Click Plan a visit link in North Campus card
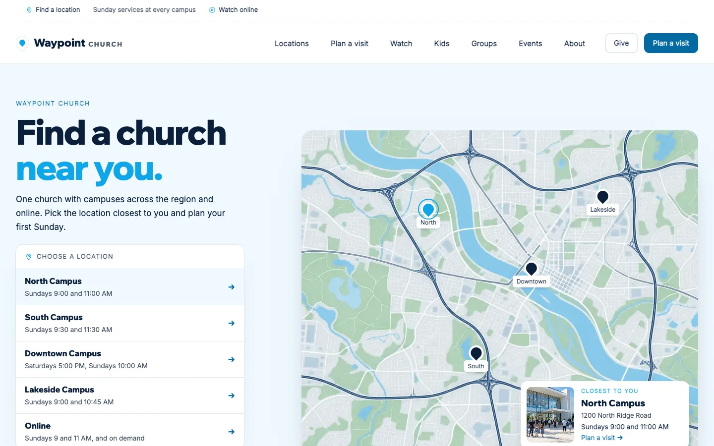The image size is (714, 446). point(602,438)
